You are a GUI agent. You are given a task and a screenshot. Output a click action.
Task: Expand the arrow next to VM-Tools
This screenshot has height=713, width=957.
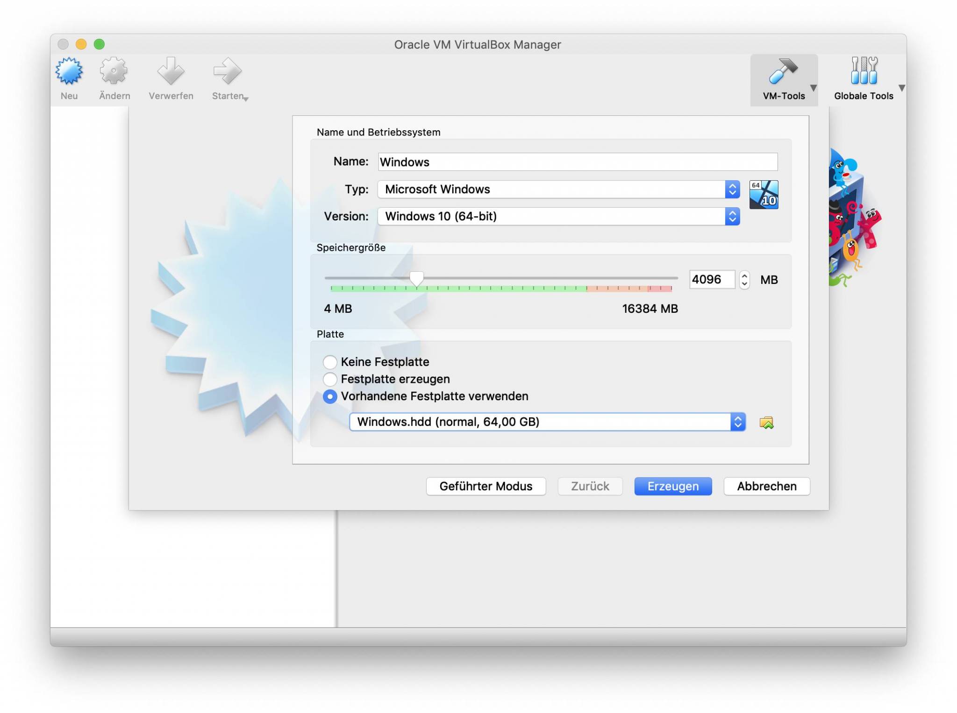814,88
